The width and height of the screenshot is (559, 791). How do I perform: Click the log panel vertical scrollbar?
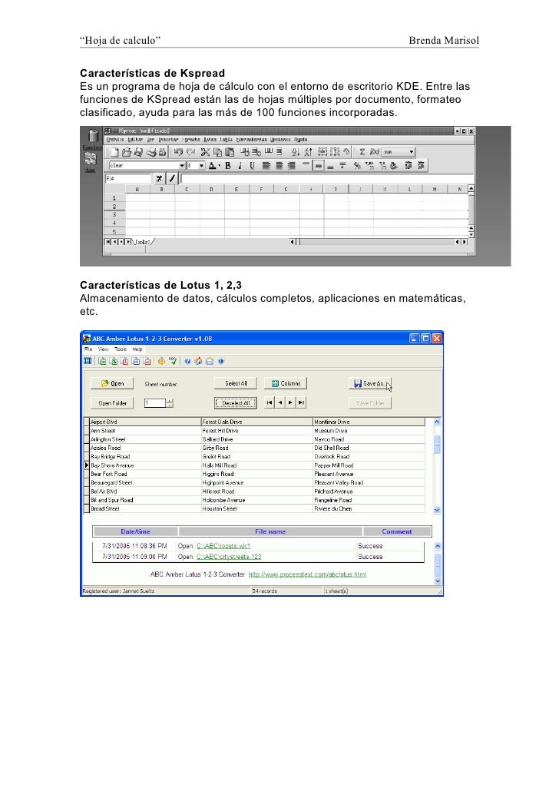[x=438, y=564]
